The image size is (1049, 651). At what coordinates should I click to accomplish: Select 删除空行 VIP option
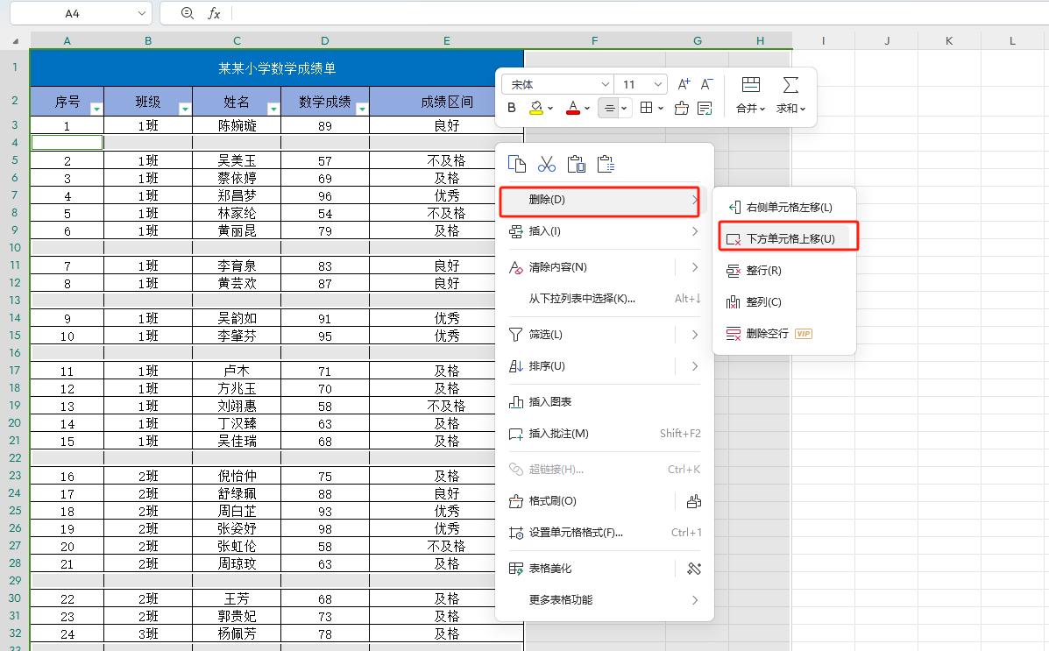click(784, 334)
